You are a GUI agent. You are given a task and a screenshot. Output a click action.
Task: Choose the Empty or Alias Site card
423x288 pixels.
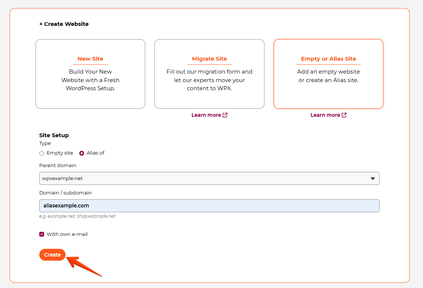point(329,74)
